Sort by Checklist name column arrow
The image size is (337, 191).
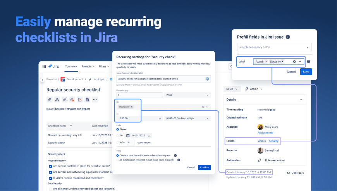[71, 126]
